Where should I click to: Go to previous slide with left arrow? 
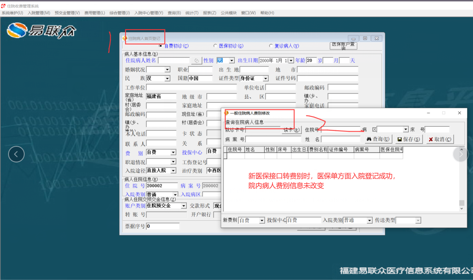pyautogui.click(x=16, y=154)
